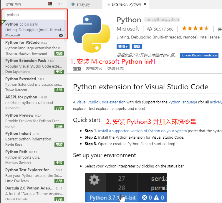Install the Python Extension Pack

tap(59, 72)
